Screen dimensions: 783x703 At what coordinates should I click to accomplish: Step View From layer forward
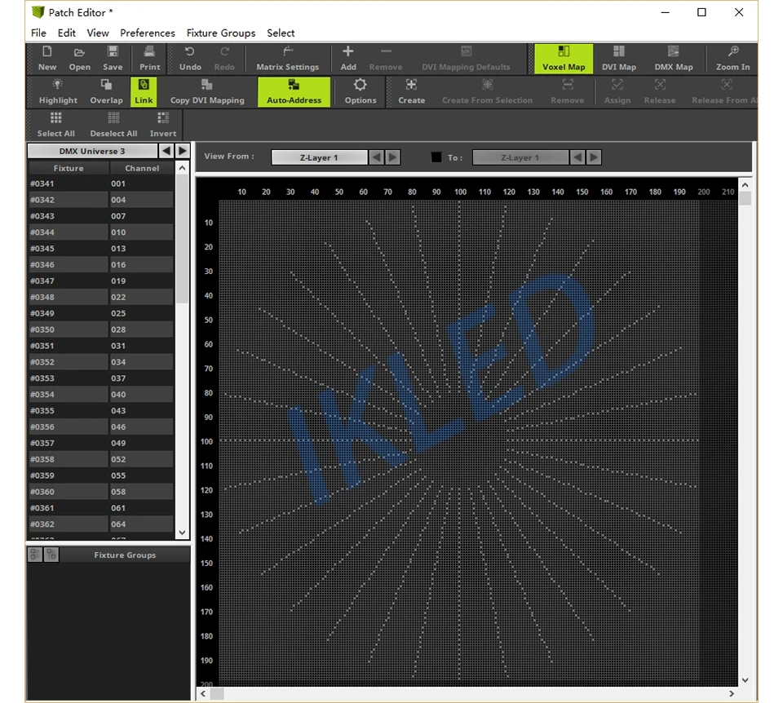click(393, 157)
